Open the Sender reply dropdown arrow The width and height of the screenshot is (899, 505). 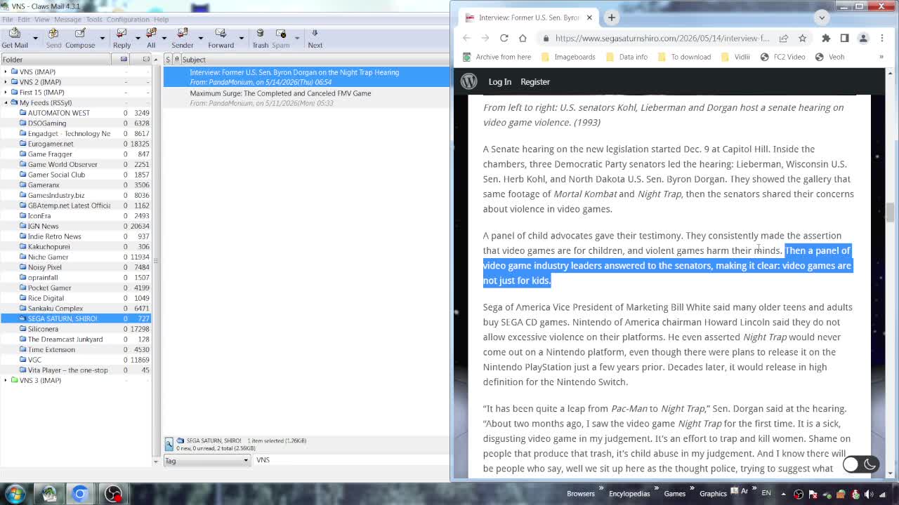(200, 39)
